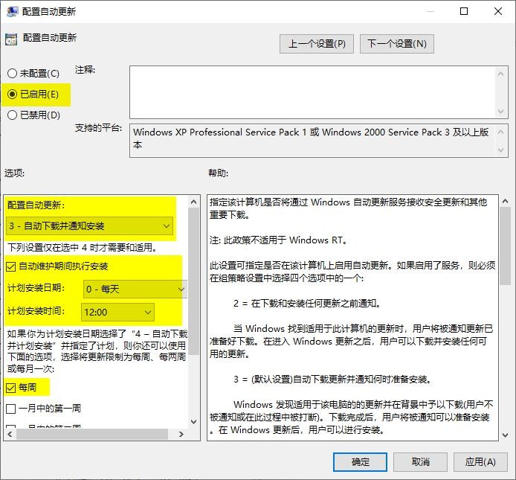Click inside the 注释 comment text box
This screenshot has width=516, height=480.
coord(312,91)
